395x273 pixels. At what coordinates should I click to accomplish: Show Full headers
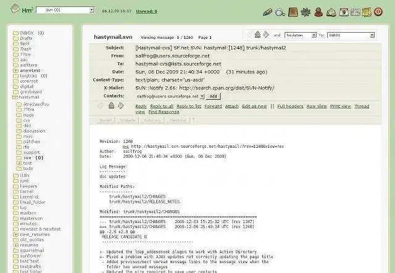(x=290, y=106)
